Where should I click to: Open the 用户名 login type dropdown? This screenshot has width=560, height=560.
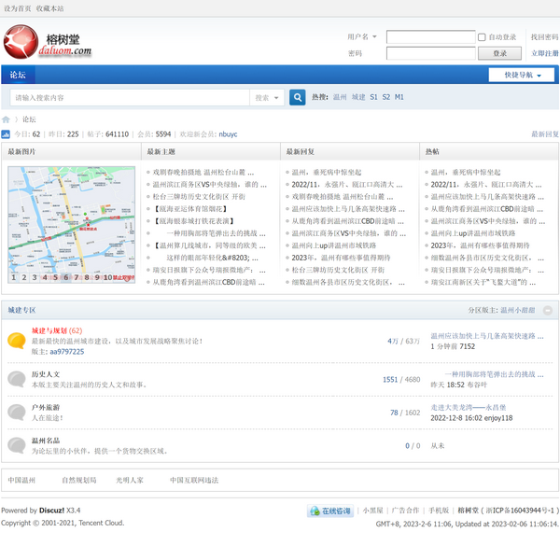pyautogui.click(x=362, y=37)
